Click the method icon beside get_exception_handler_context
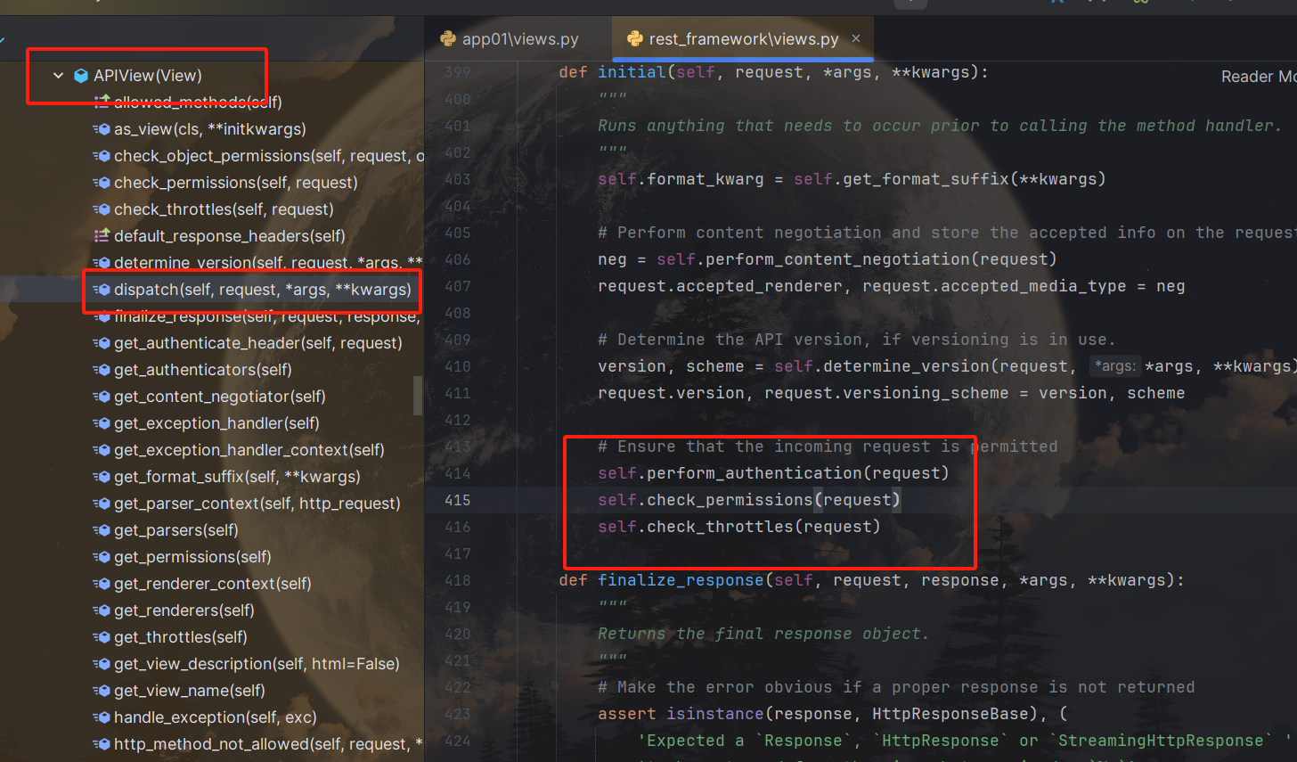 tap(102, 450)
